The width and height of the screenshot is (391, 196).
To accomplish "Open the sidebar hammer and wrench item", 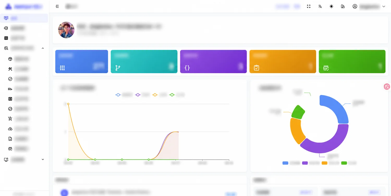I will pos(24,69).
